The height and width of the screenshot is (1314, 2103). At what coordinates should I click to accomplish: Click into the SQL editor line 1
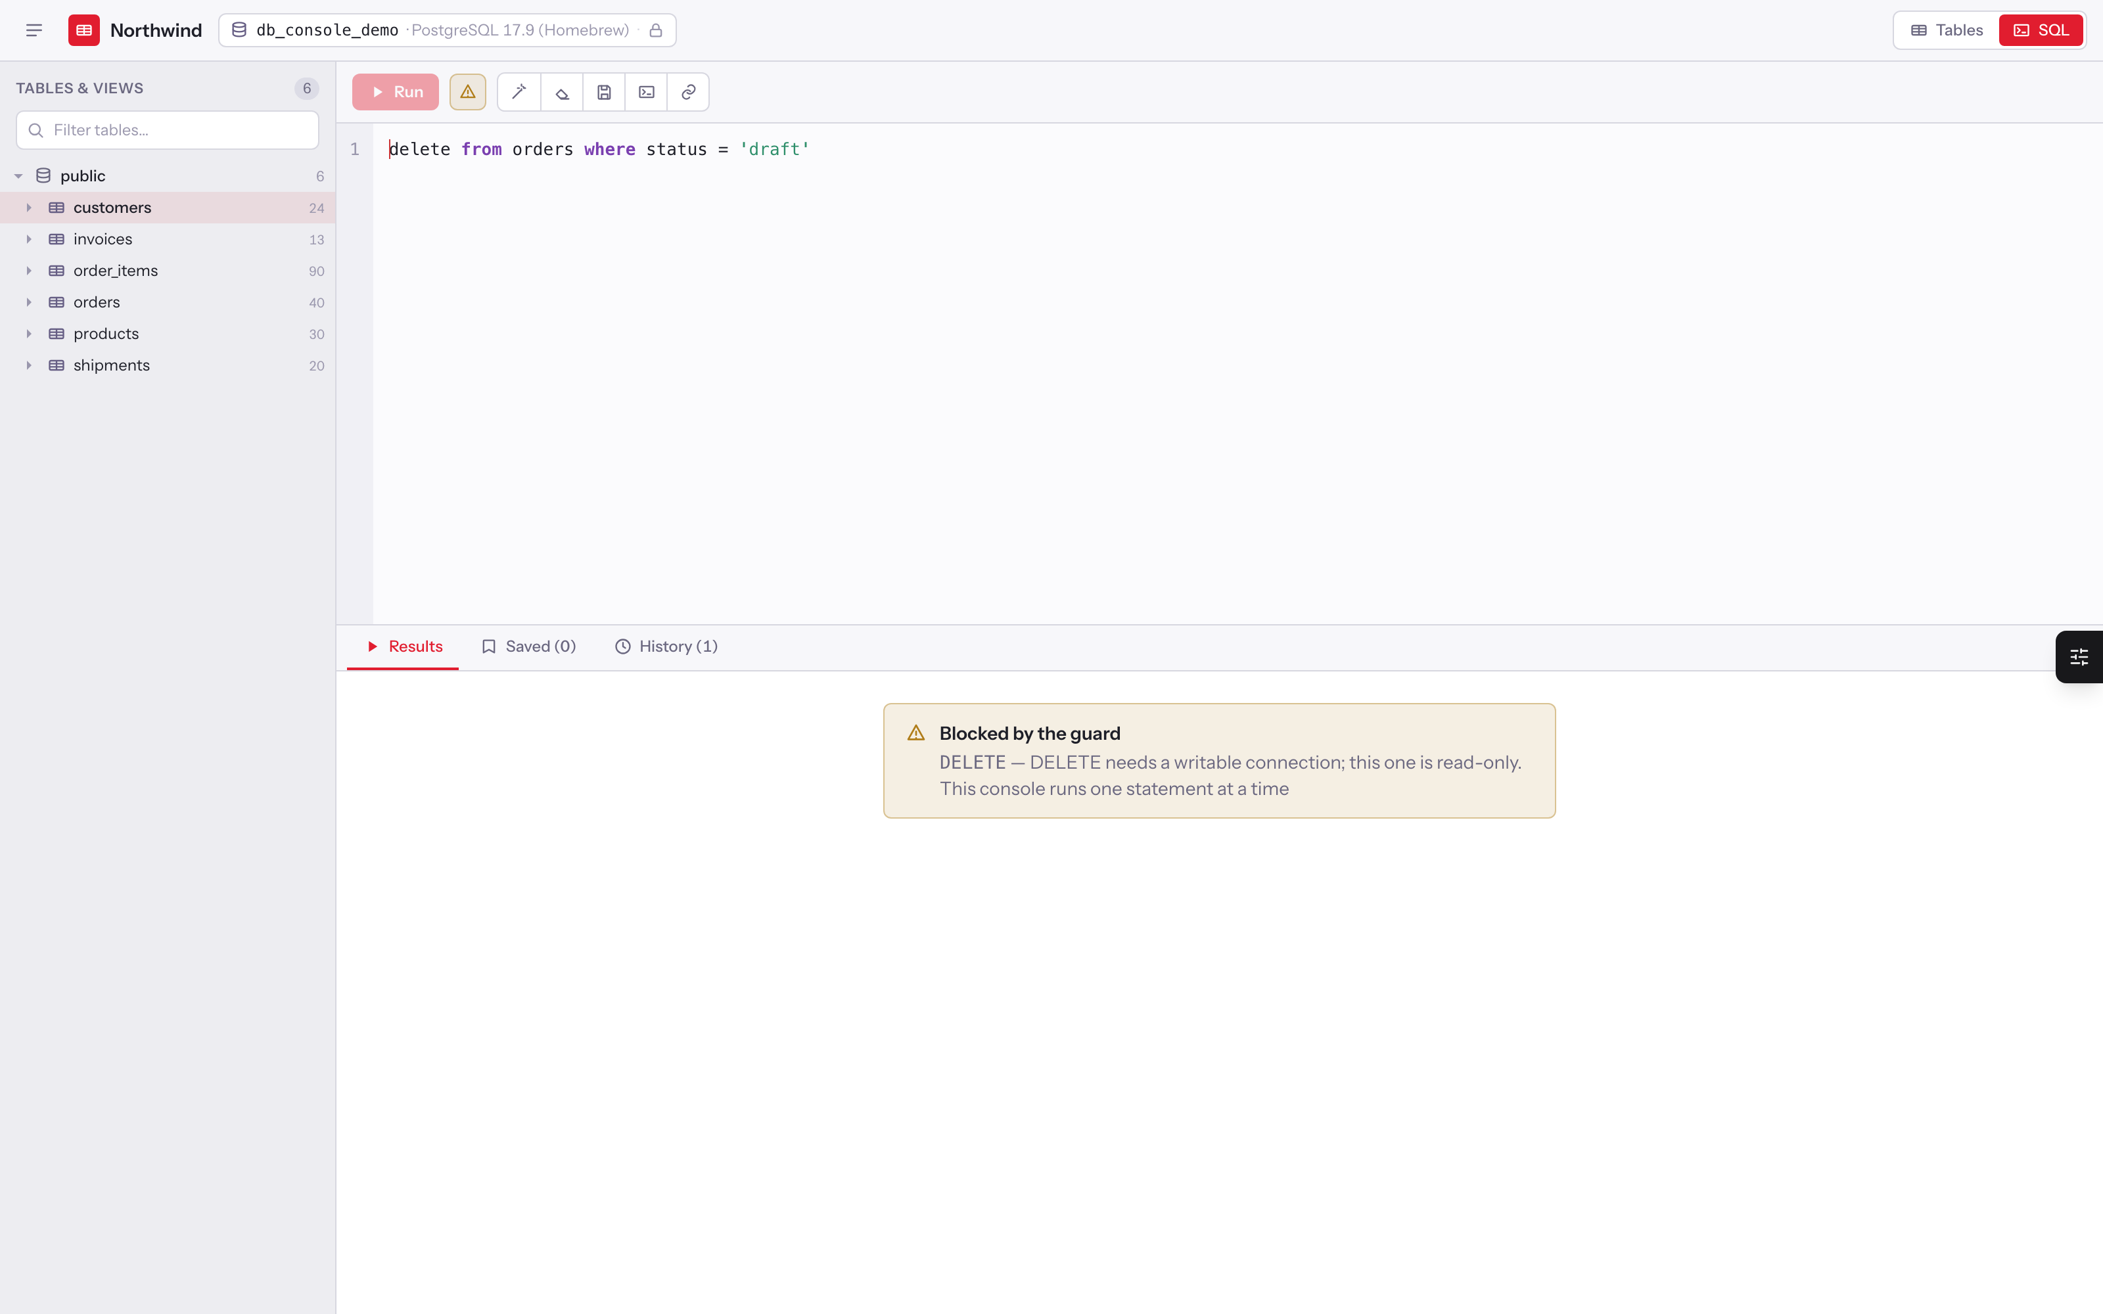point(1237,150)
